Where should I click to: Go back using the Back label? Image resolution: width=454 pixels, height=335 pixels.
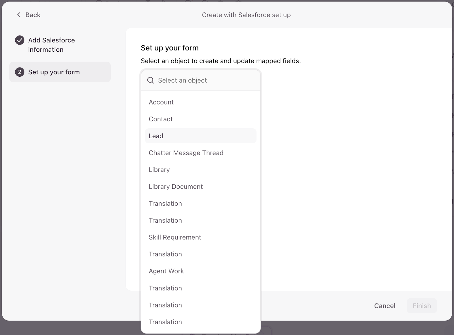click(x=33, y=15)
